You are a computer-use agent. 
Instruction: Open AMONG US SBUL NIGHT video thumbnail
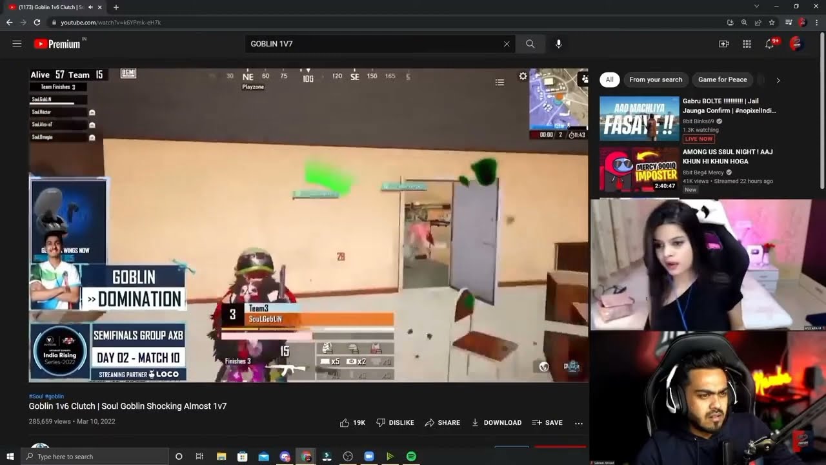[x=640, y=170]
